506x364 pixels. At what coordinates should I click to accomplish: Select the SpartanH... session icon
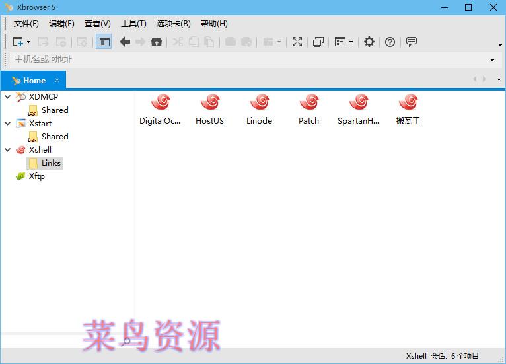358,110
